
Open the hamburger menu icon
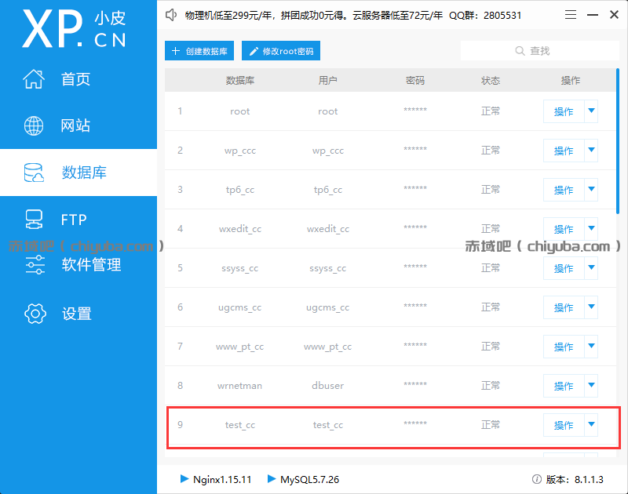click(571, 15)
